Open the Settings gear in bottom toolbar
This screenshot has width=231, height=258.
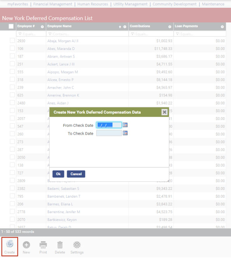pos(77,245)
